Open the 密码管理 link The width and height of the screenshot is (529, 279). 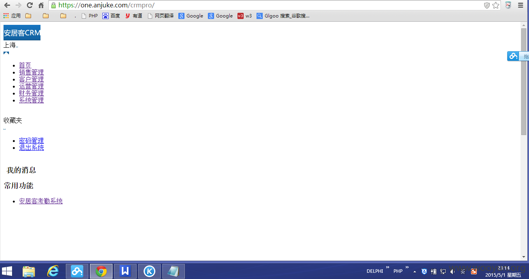point(31,140)
